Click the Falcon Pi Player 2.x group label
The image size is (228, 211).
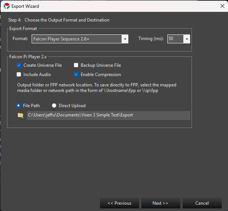pos(28,57)
